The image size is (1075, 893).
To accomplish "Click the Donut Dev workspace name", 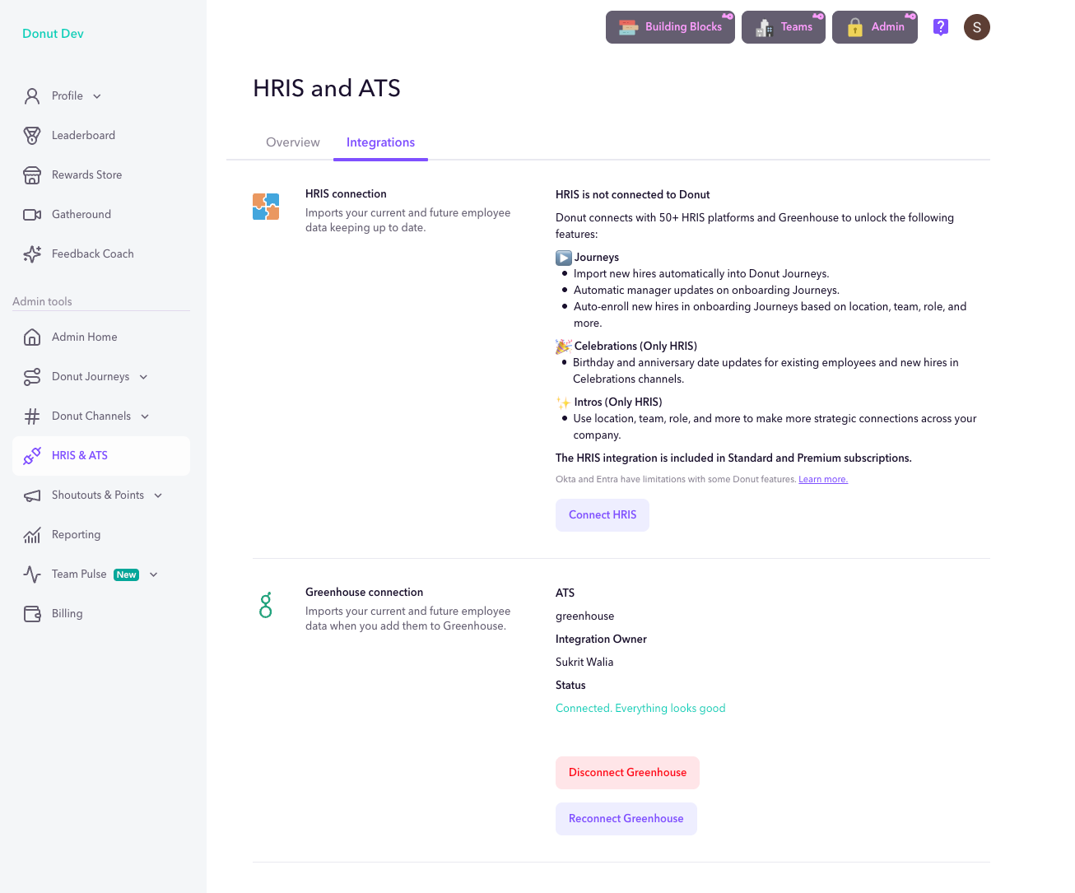I will pos(53,34).
